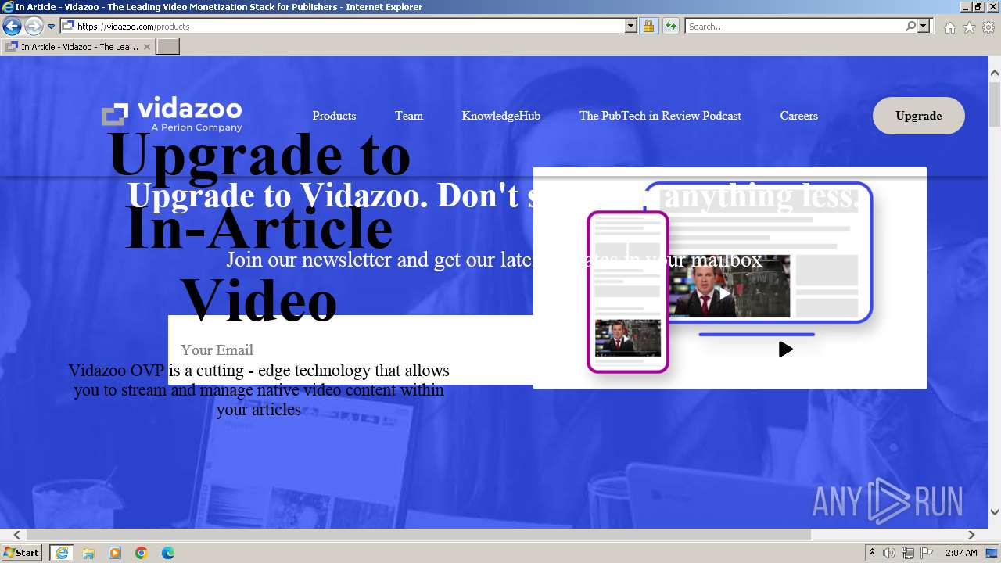Open media player taskbar icon
The width and height of the screenshot is (1001, 563).
[115, 553]
